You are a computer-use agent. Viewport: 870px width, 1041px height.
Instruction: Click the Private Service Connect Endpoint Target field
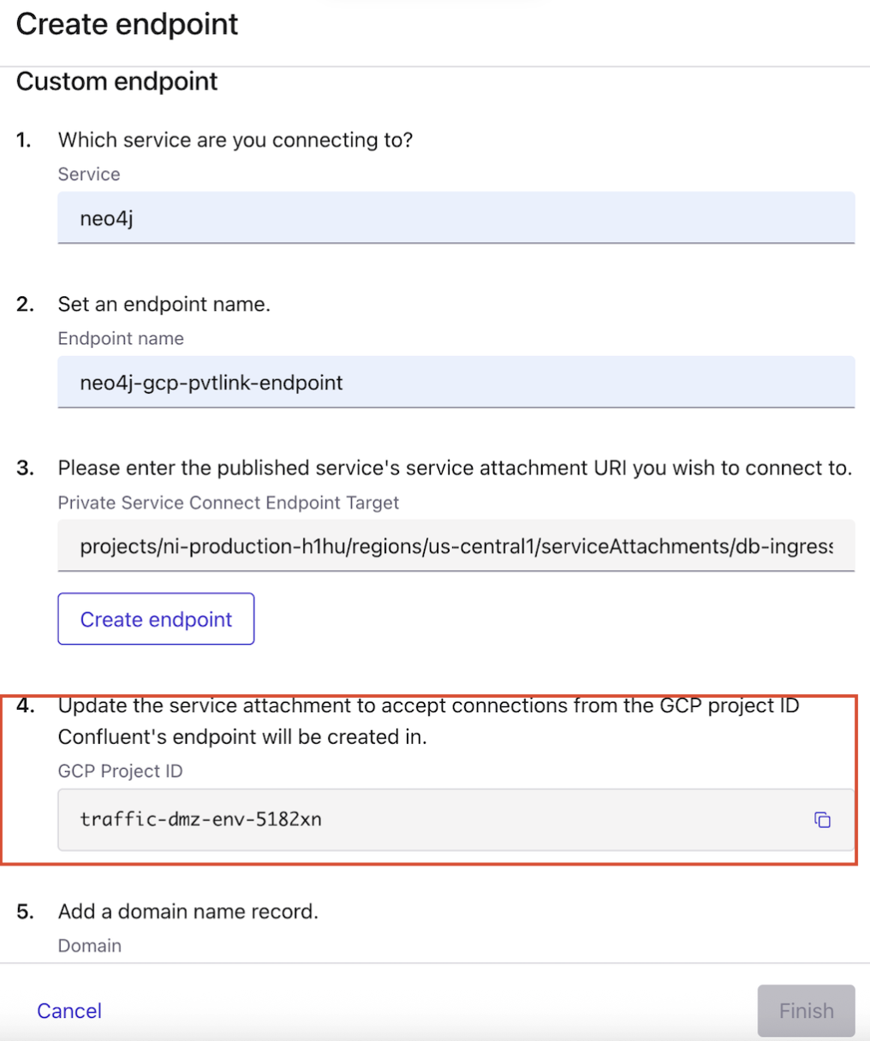pyautogui.click(x=456, y=545)
